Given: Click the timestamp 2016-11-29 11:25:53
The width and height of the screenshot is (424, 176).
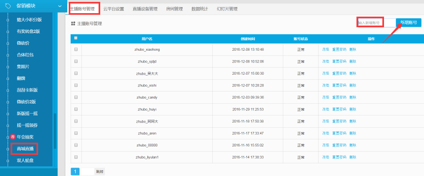Looking at the screenshot, I should click(x=248, y=109).
